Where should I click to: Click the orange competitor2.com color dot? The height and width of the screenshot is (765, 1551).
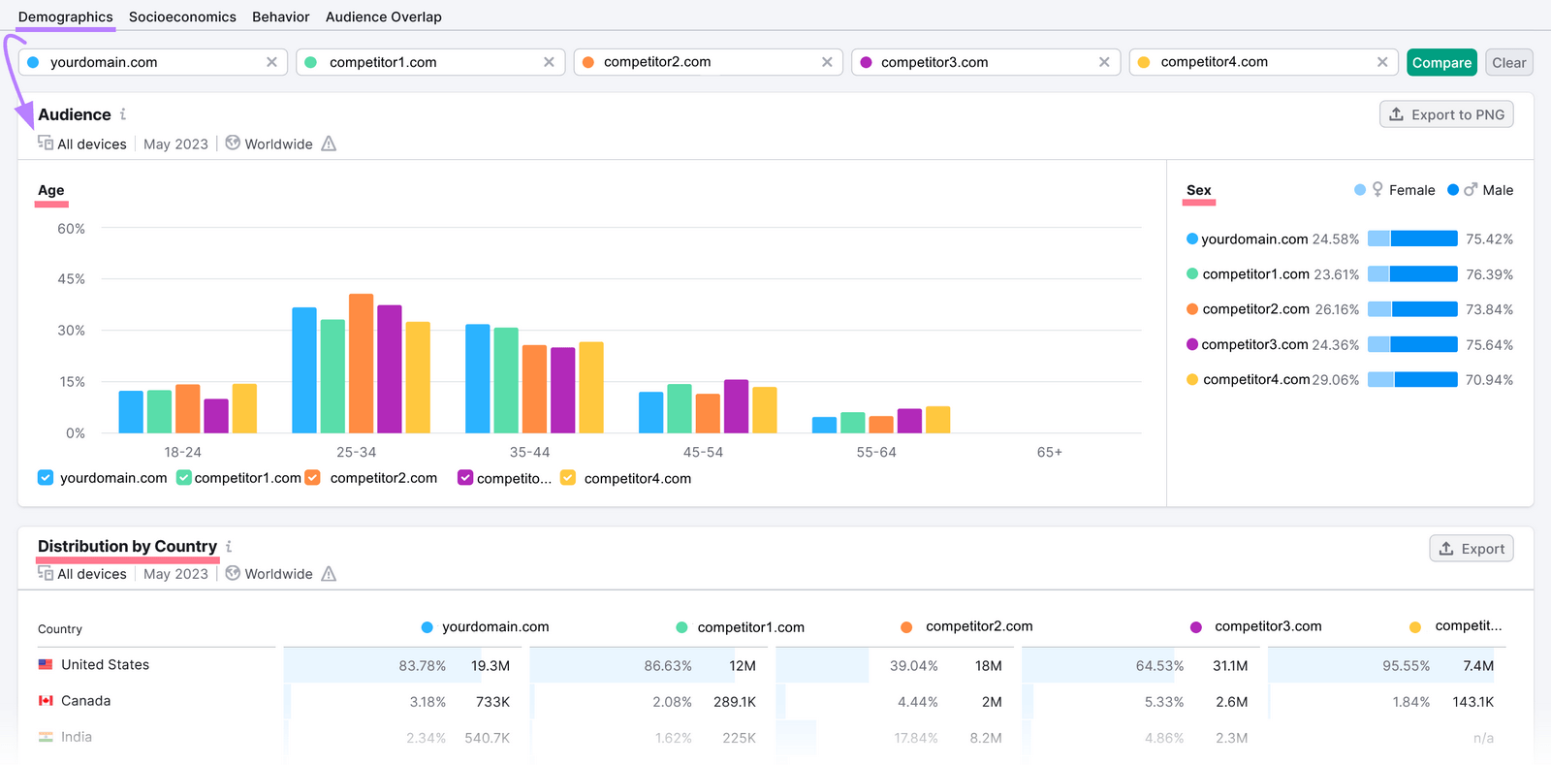click(x=588, y=62)
